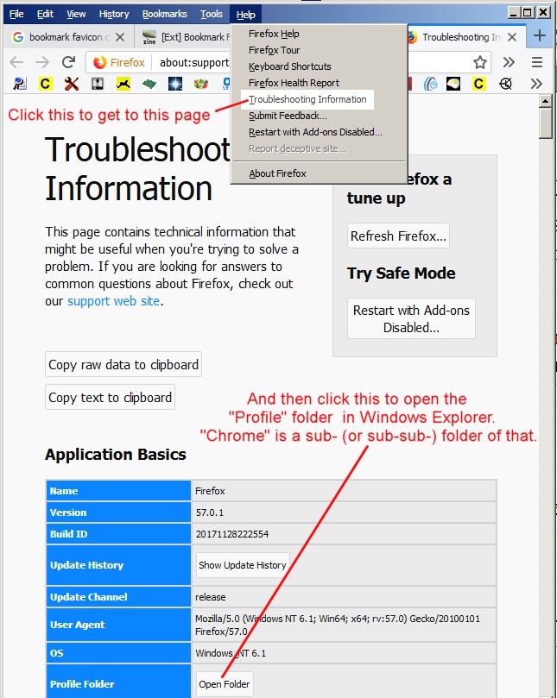Bookmark this page with the star icon

pos(480,62)
